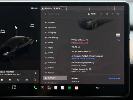Click the search magnifier icon in settings
133x100 pixels.
45,14
